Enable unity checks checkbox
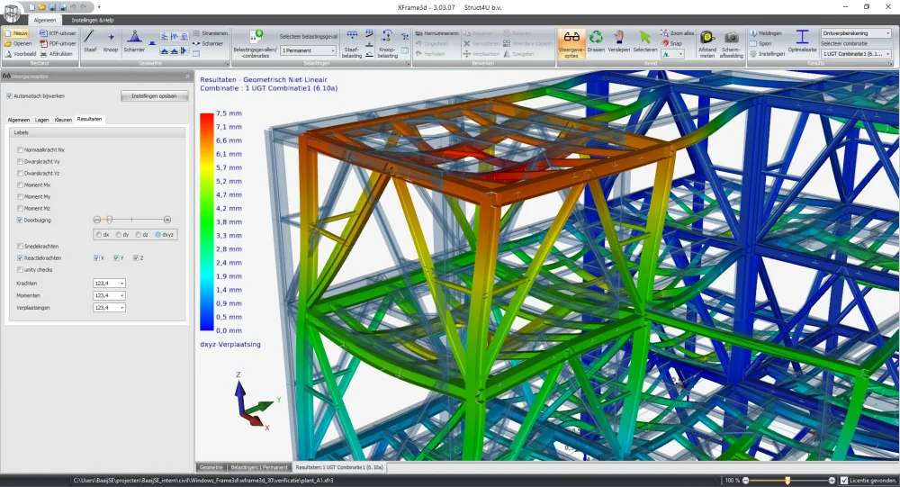Screen dimensions: 900x487 (x=20, y=269)
